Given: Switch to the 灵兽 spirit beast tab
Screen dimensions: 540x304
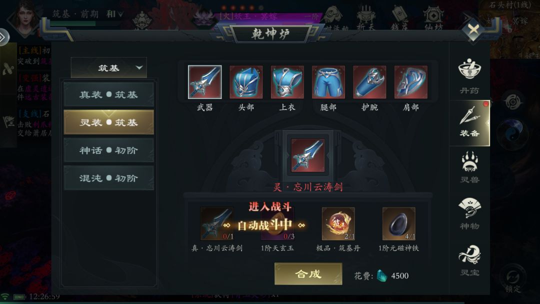Looking at the screenshot, I should [469, 167].
